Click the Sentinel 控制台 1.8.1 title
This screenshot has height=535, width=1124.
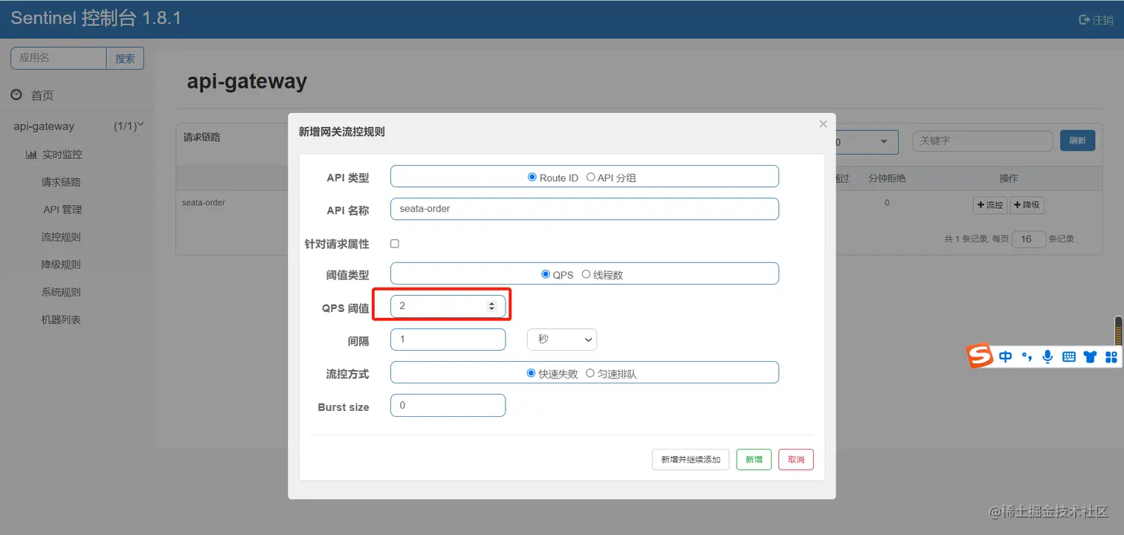click(x=96, y=19)
